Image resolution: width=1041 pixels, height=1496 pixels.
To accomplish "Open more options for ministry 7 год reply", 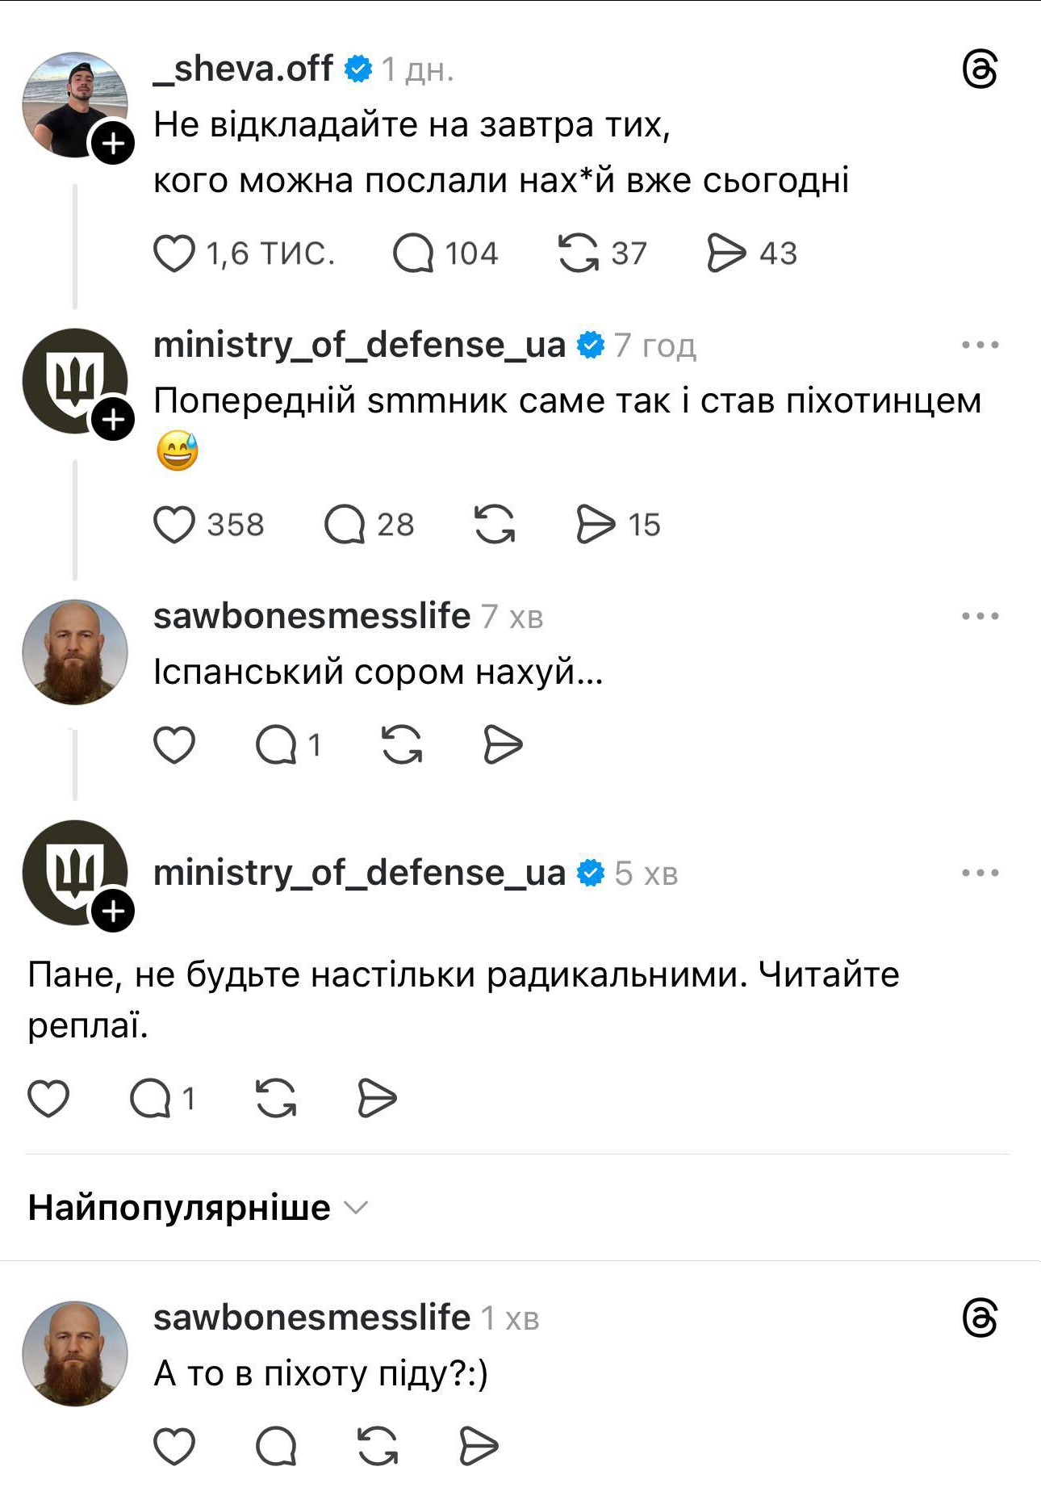I will [980, 346].
